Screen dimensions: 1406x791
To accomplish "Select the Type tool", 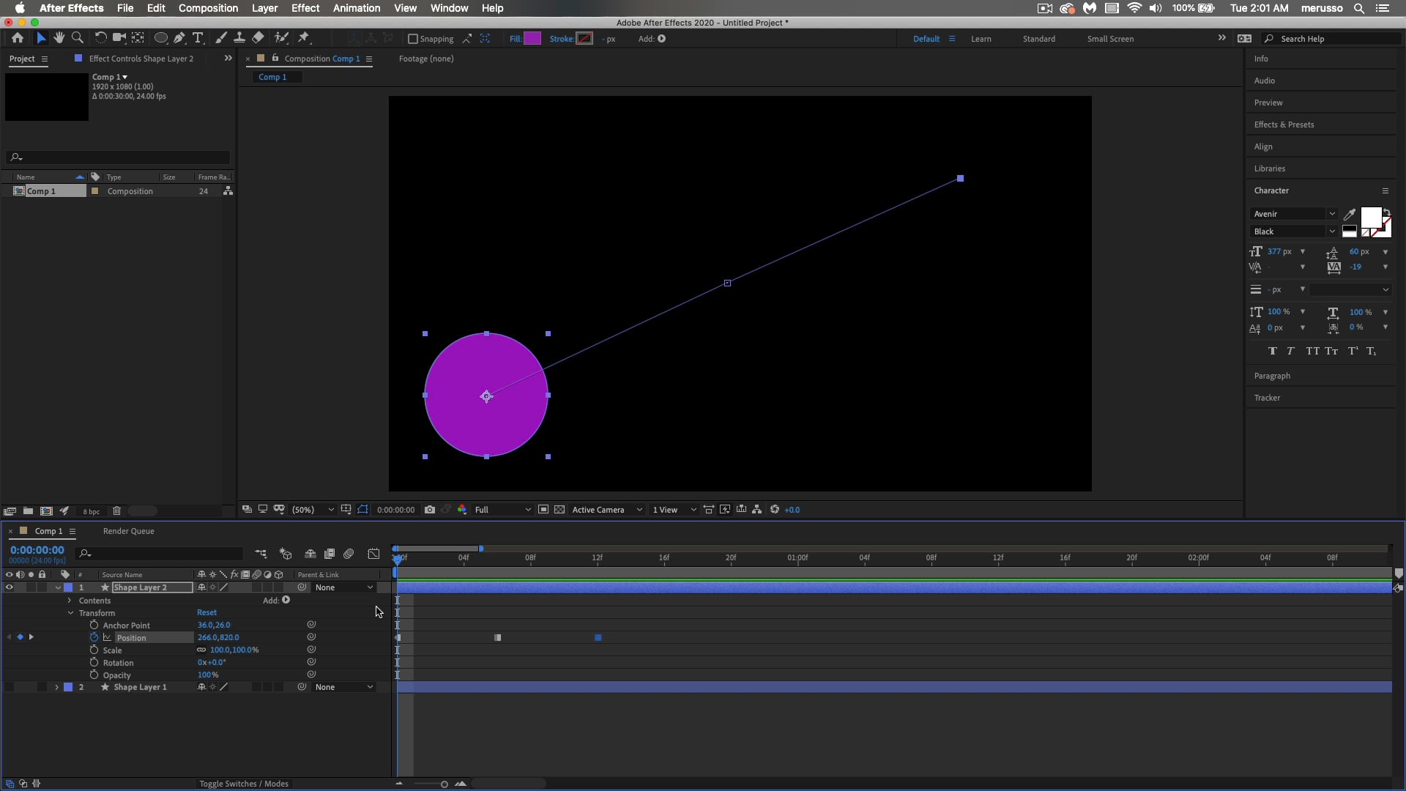I will coord(198,37).
